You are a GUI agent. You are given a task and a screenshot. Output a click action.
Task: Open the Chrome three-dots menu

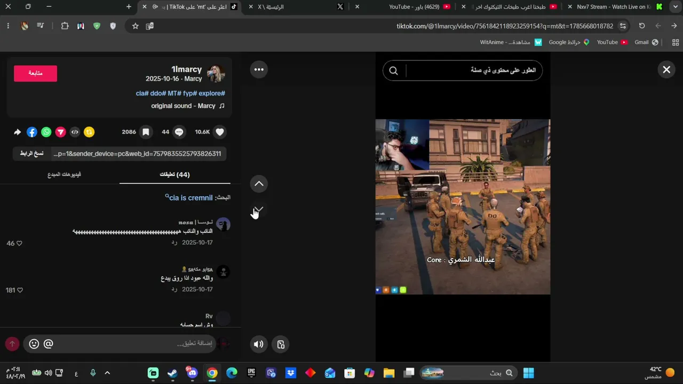pyautogui.click(x=8, y=26)
